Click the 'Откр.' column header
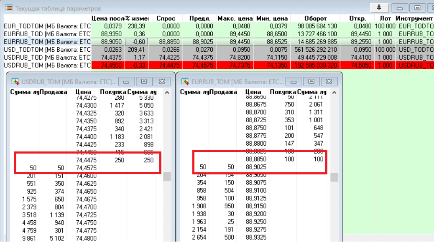434x242 pixels. click(357, 18)
